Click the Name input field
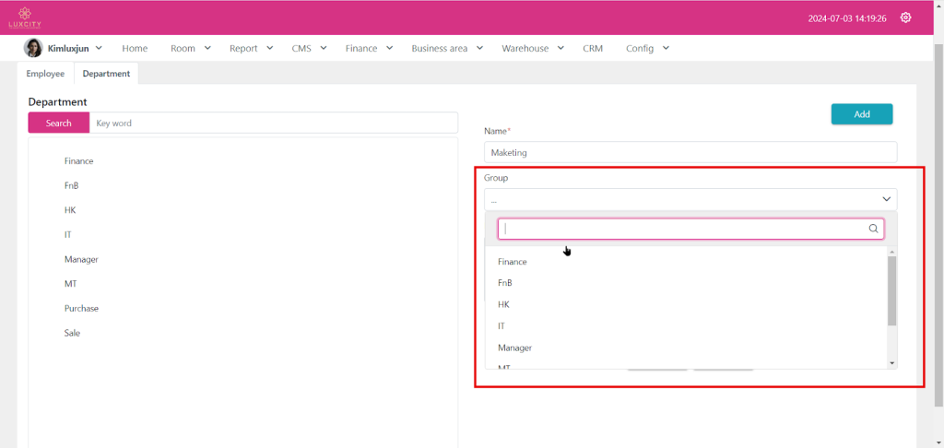944x448 pixels. (x=690, y=153)
